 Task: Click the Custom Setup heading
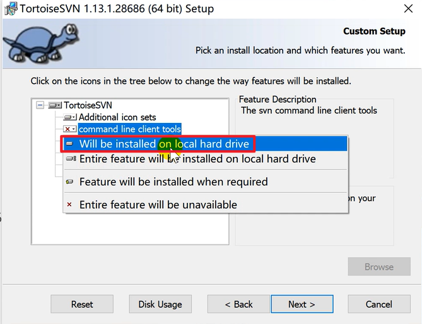click(x=374, y=31)
